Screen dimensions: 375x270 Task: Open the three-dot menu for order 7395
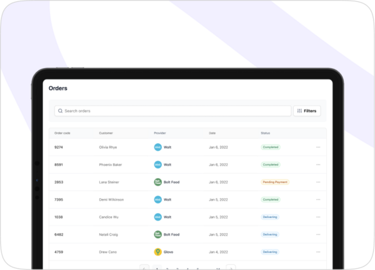click(x=318, y=199)
